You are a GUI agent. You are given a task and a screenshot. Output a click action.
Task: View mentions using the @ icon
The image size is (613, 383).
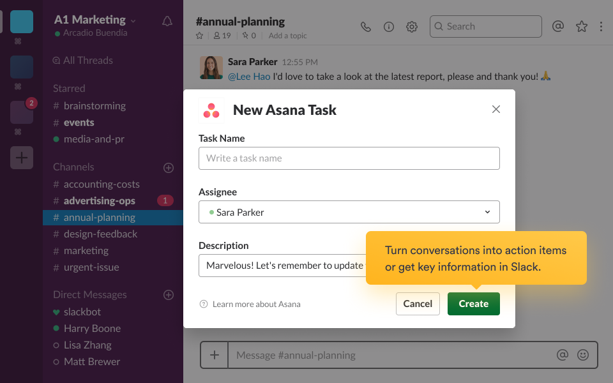pos(558,26)
